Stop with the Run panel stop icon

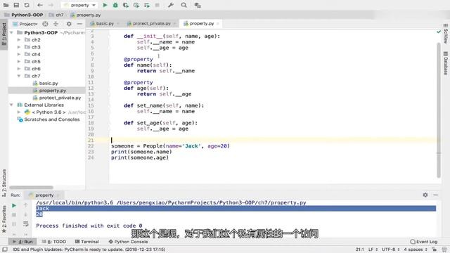[x=14, y=215]
